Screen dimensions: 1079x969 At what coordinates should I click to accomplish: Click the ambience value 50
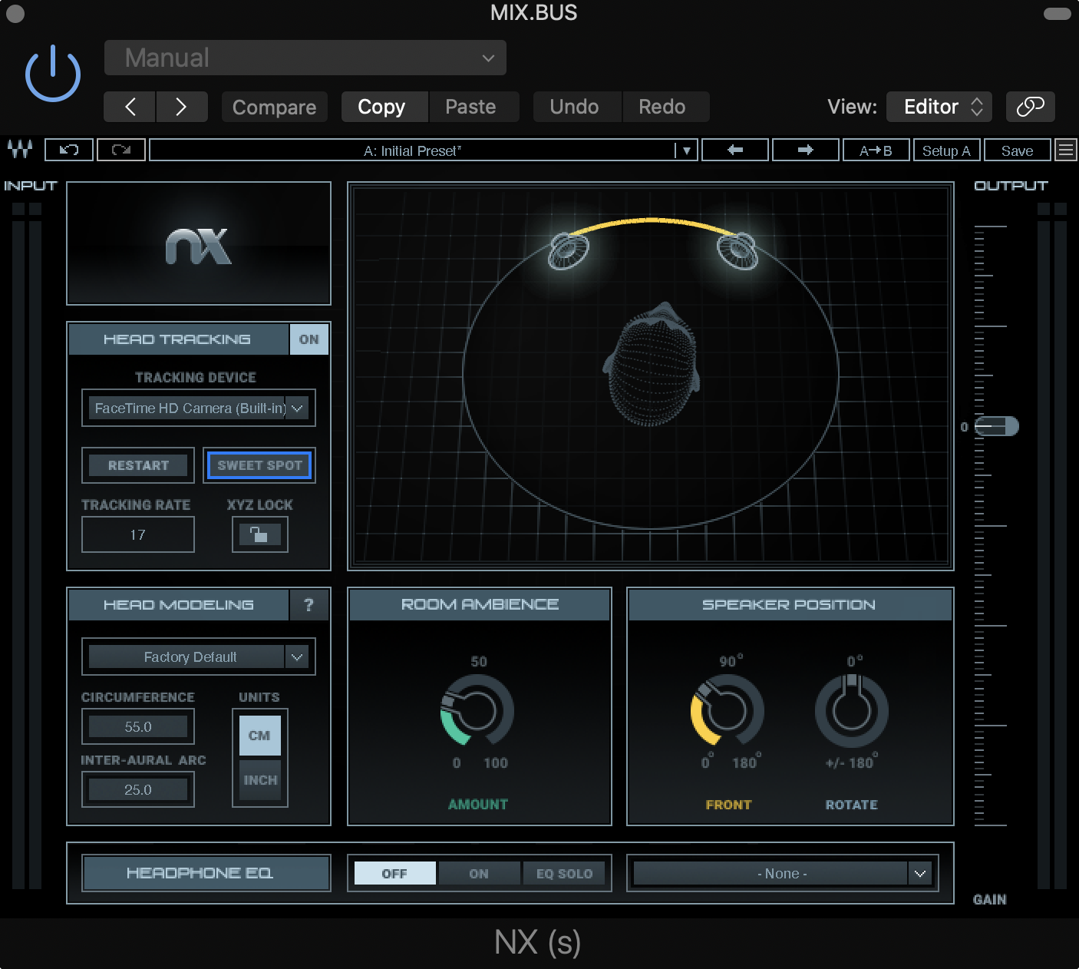[479, 662]
